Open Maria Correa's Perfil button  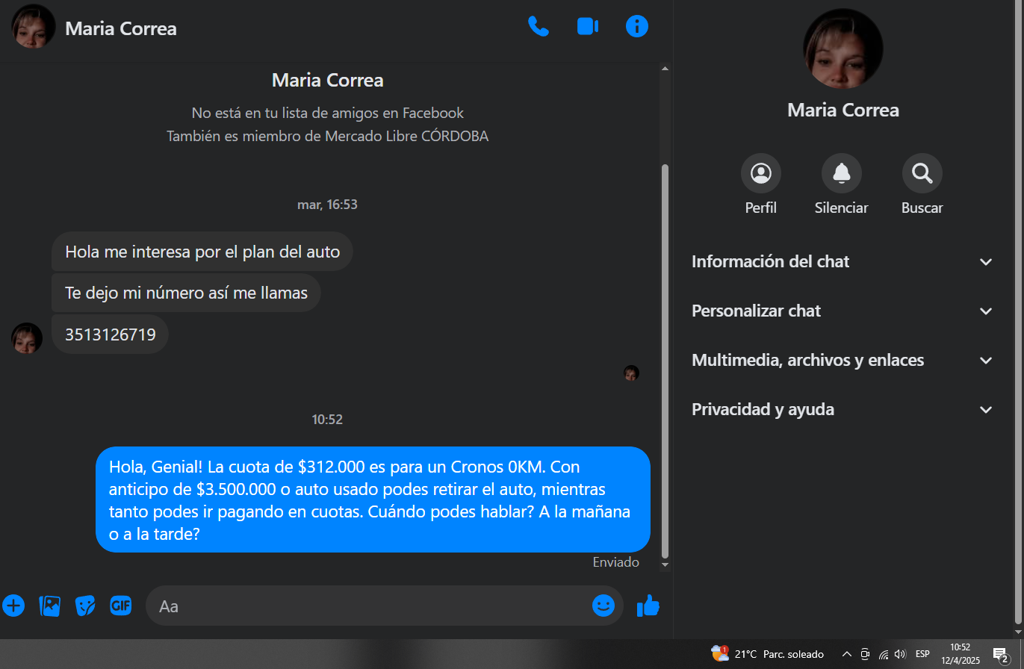(x=761, y=184)
